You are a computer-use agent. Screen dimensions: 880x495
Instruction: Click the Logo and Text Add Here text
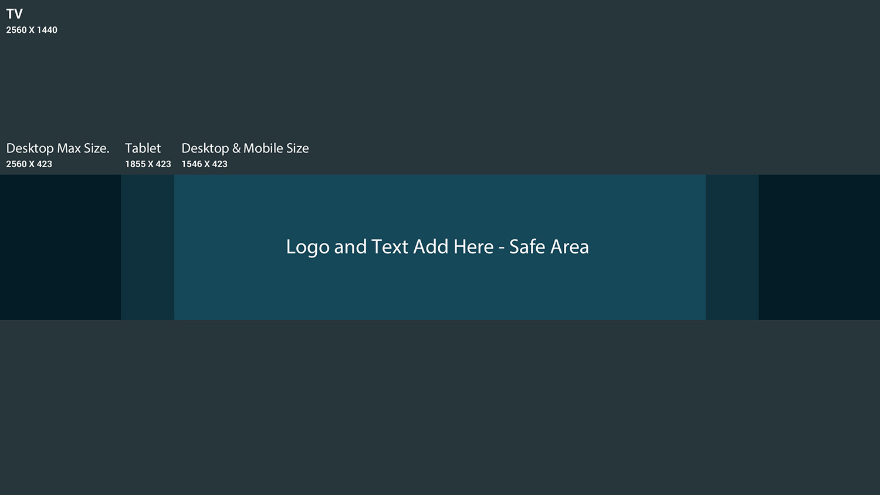(390, 247)
